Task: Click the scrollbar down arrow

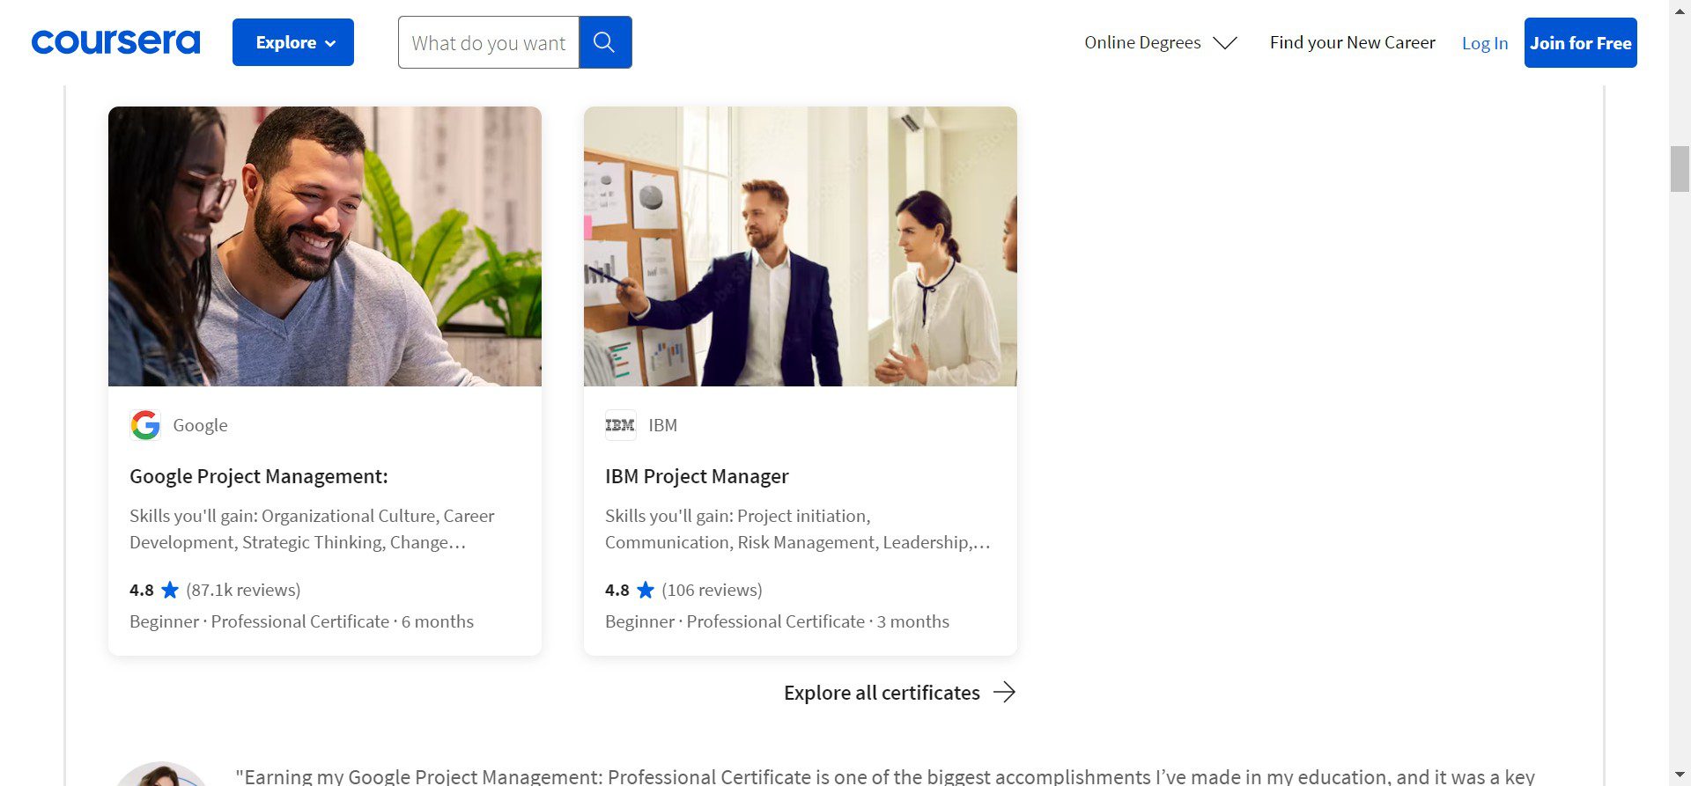Action: pyautogui.click(x=1680, y=775)
